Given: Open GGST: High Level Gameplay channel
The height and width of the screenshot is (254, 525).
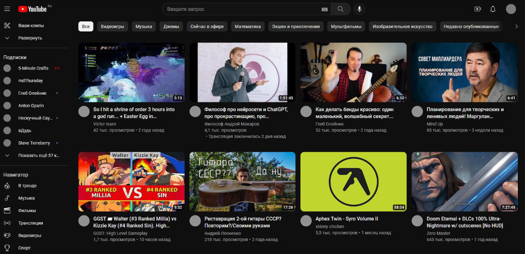Looking at the screenshot, I should 121,233.
